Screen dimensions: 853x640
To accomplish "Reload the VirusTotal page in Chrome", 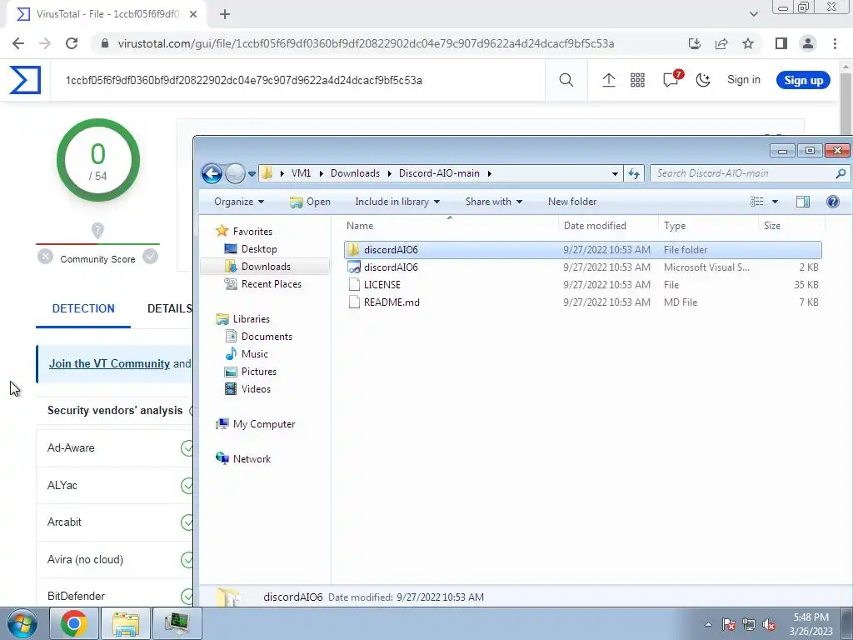I will 72,43.
